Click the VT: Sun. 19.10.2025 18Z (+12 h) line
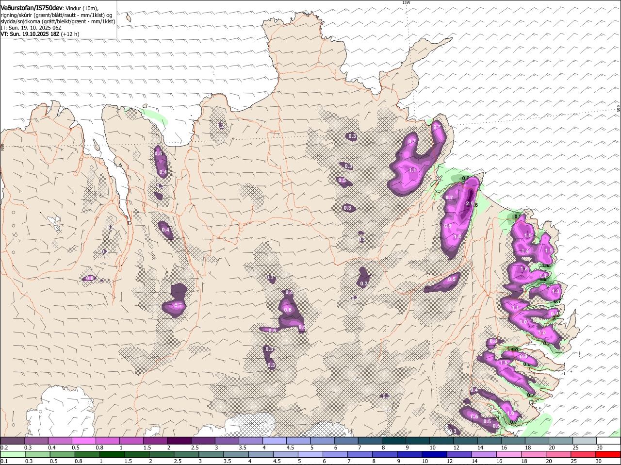Viewport: 621px width, 465px height. click(40, 34)
